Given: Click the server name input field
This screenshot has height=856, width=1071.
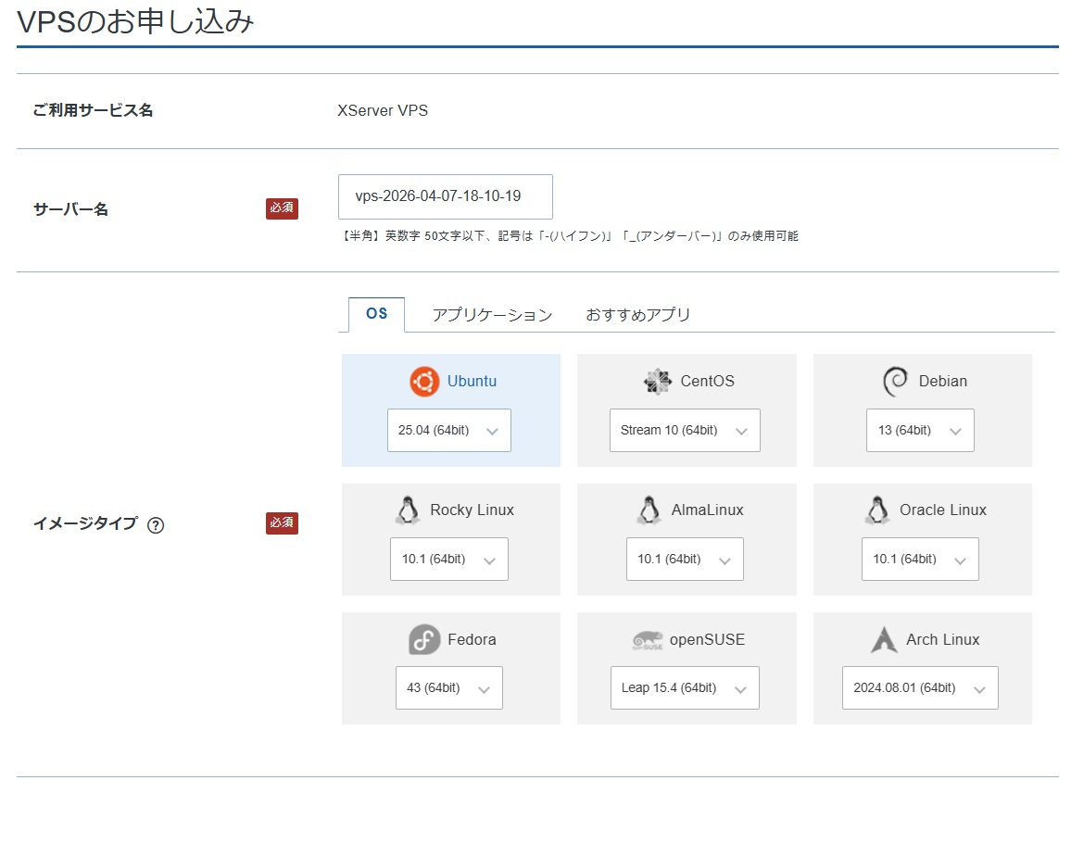Looking at the screenshot, I should click(445, 196).
